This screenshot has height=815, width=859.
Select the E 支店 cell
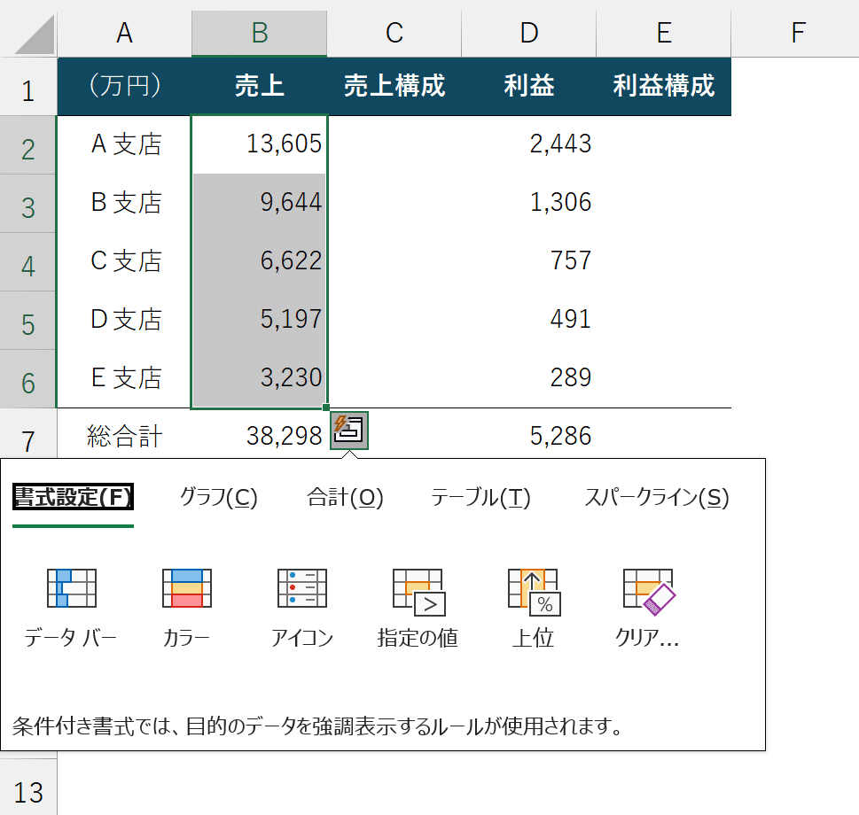pos(124,379)
